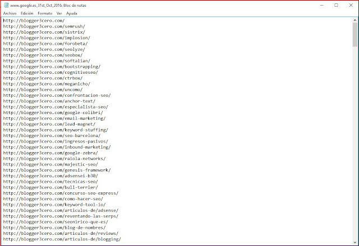Open the Edición menu
The image size is (359, 246).
tap(27, 13)
